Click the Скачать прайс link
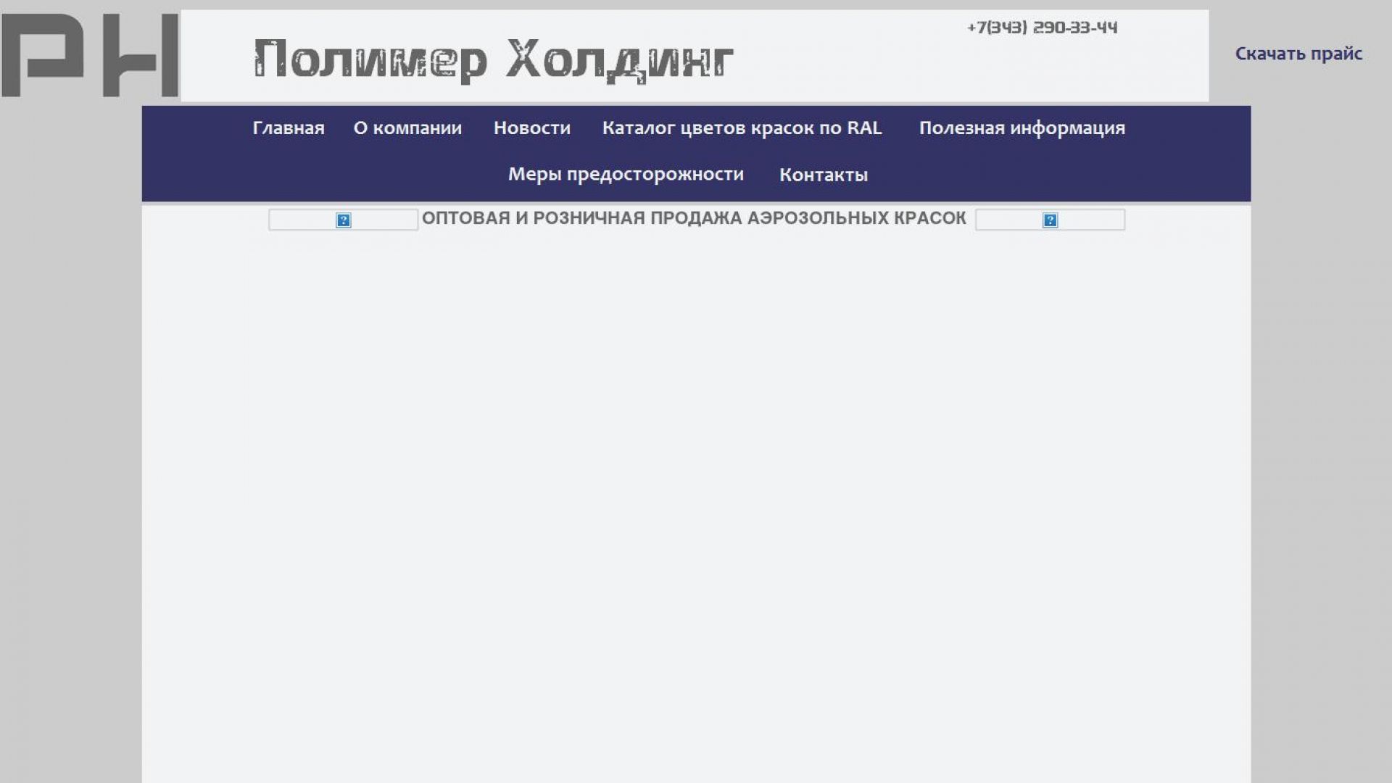 click(1298, 54)
